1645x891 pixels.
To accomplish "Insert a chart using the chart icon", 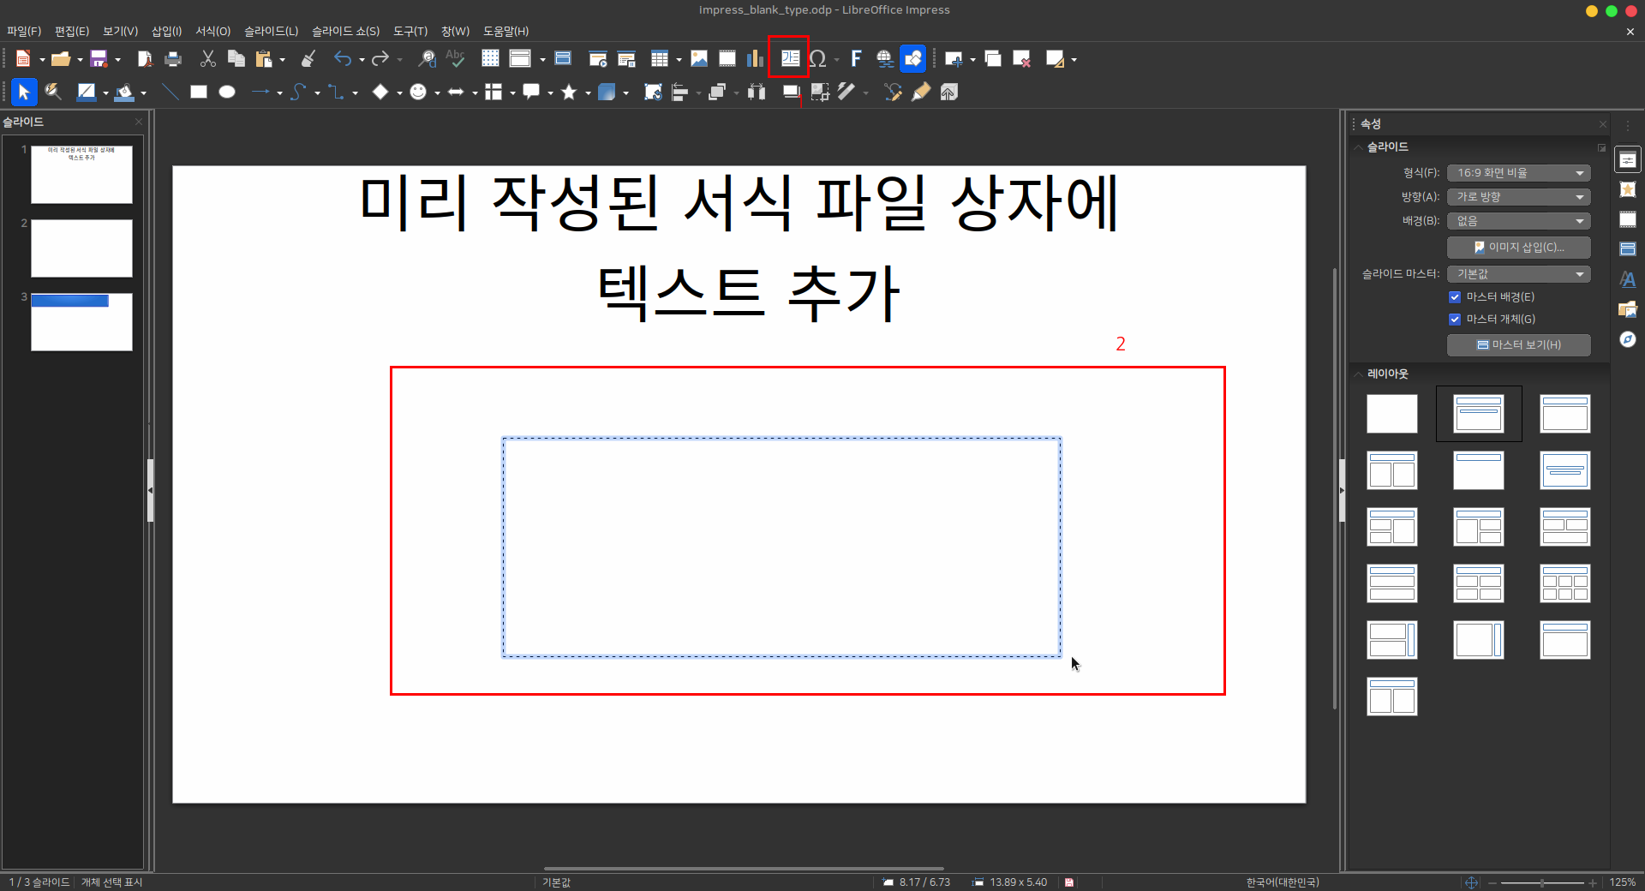I will point(754,58).
